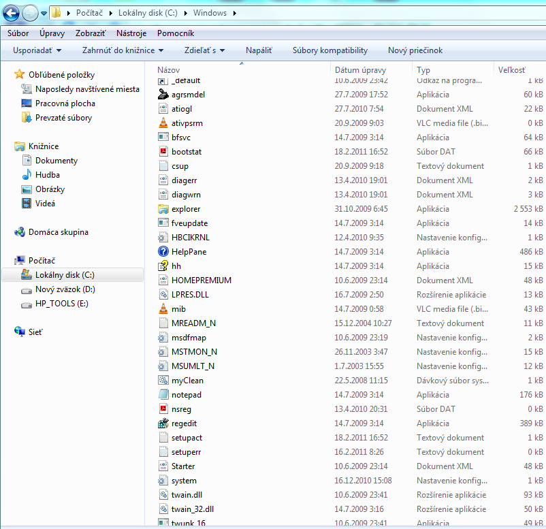This screenshot has height=529, width=546.
Task: Select the notepad file icon
Action: (163, 395)
